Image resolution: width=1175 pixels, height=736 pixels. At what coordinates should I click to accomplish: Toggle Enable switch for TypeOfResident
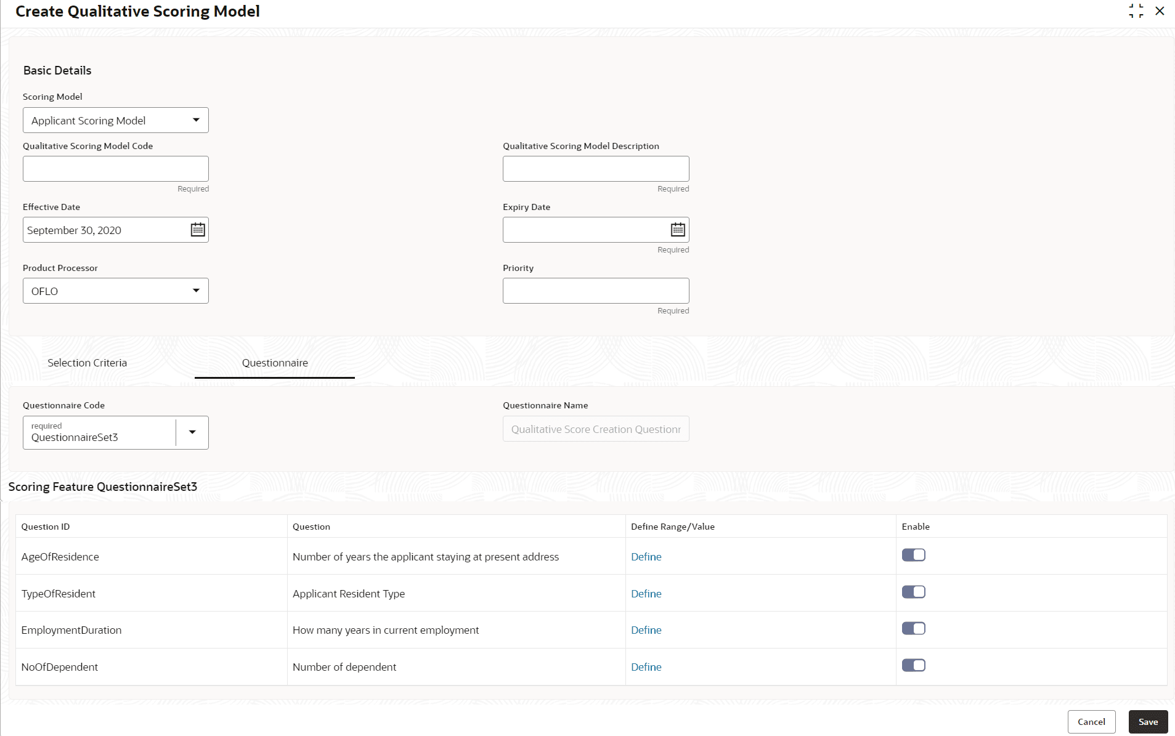[913, 592]
